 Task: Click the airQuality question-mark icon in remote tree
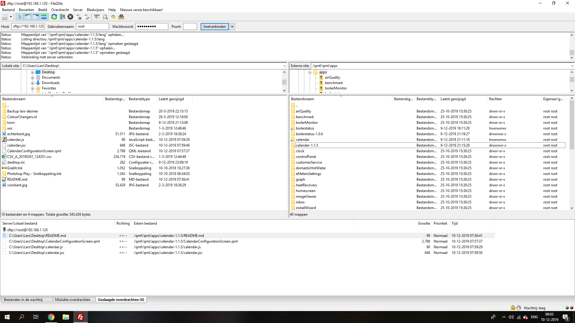tap(321, 77)
